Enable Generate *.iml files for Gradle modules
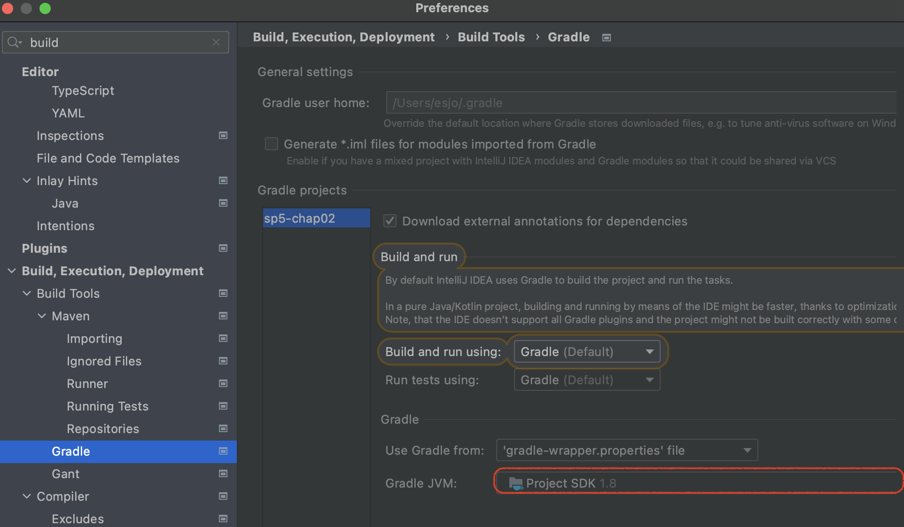 [272, 144]
